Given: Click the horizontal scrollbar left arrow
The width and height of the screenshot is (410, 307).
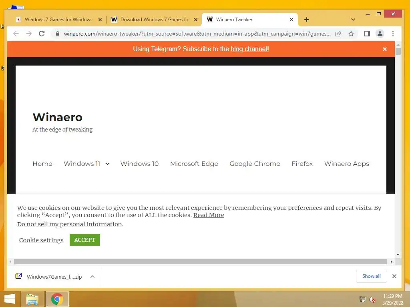Looking at the screenshot, I should coord(10,261).
